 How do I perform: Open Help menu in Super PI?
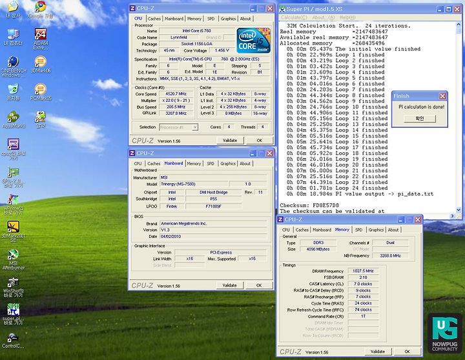347,17
